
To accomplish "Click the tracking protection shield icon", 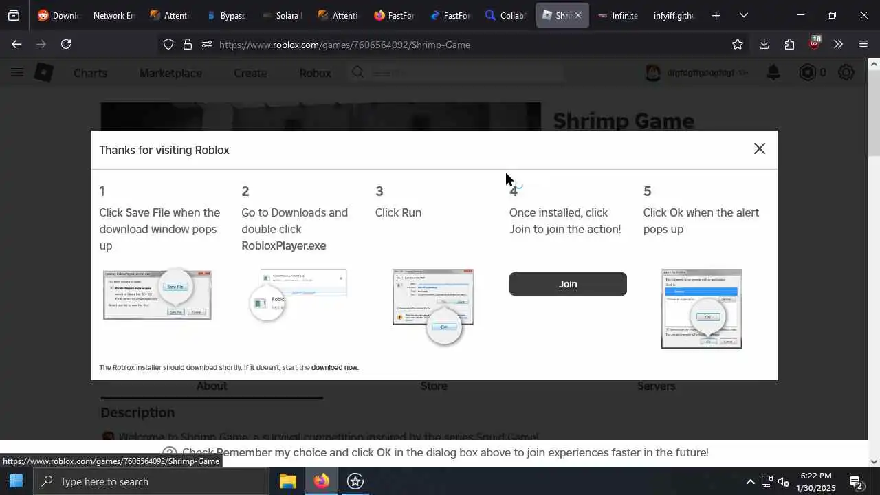I will (x=168, y=45).
